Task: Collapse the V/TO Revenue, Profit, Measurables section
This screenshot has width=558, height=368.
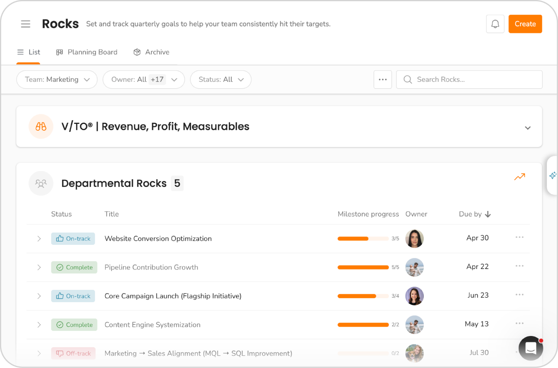Action: coord(527,127)
